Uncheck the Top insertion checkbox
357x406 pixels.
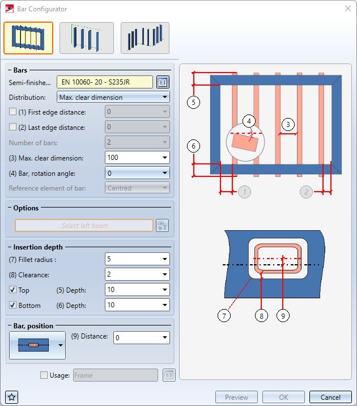(x=12, y=290)
